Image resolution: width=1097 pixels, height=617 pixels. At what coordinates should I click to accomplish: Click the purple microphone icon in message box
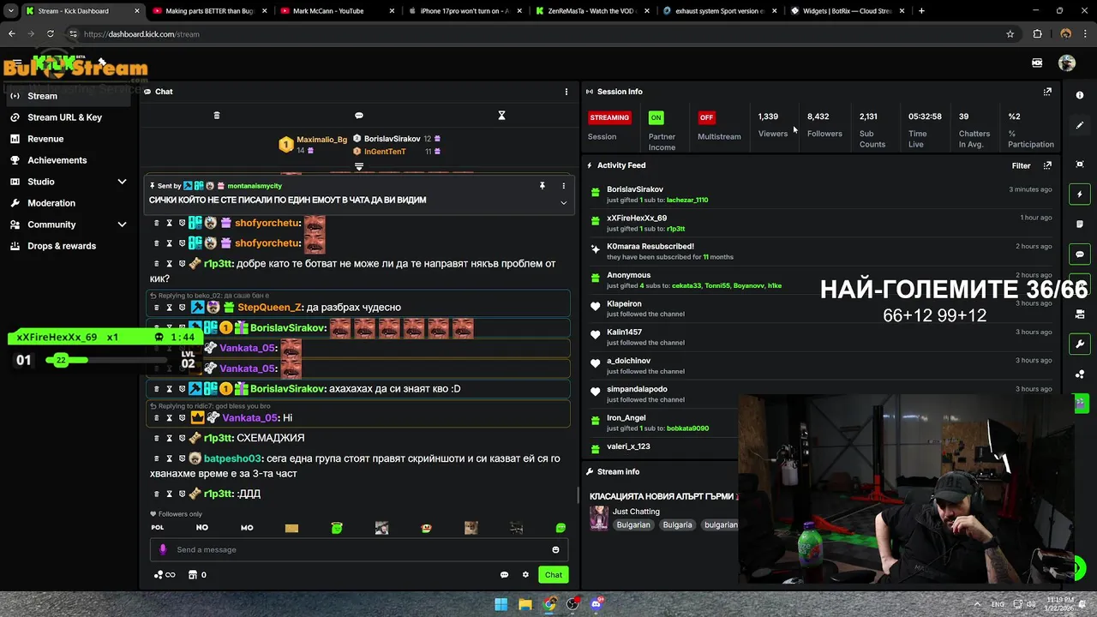click(163, 550)
